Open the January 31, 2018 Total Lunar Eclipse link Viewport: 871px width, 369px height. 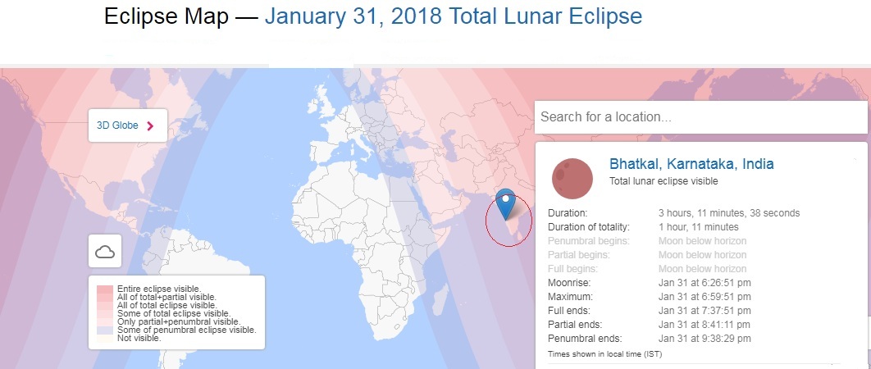[454, 16]
